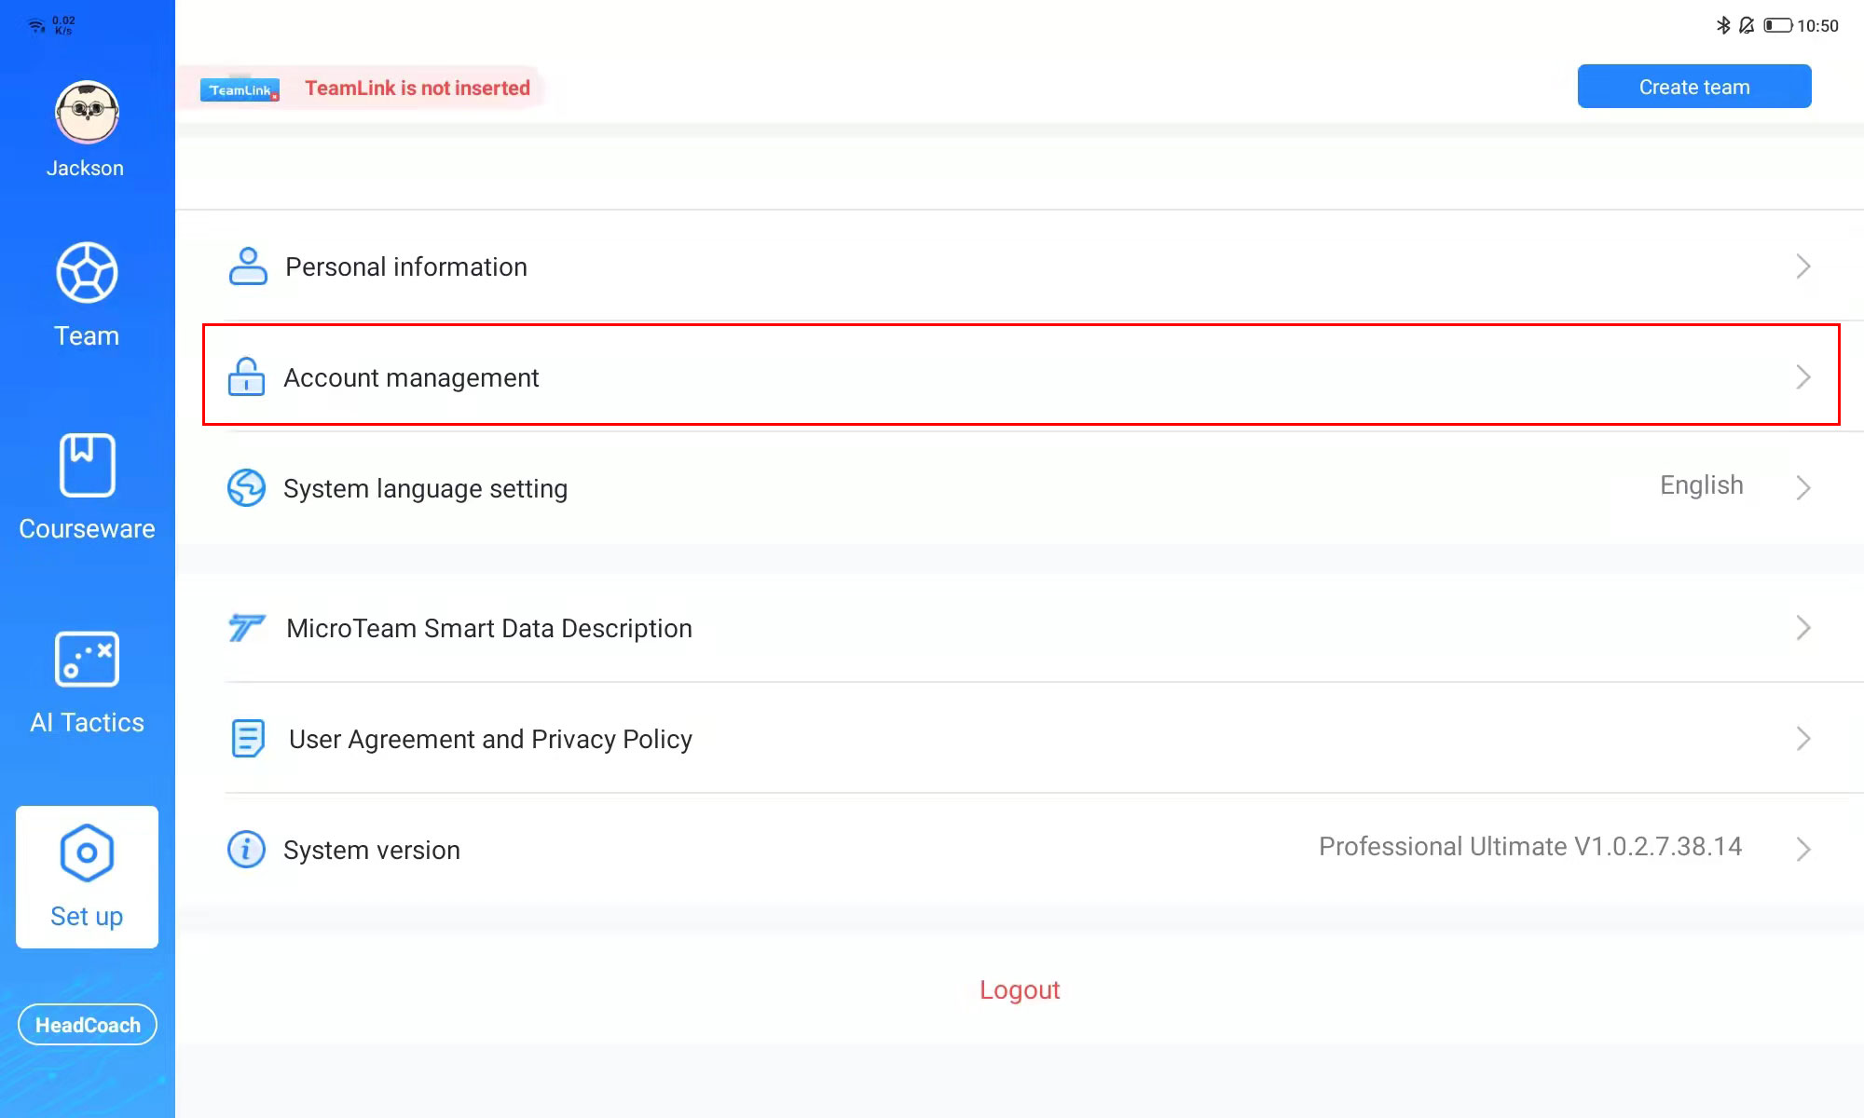
Task: Click the red Logout link
Action: [x=1020, y=990]
